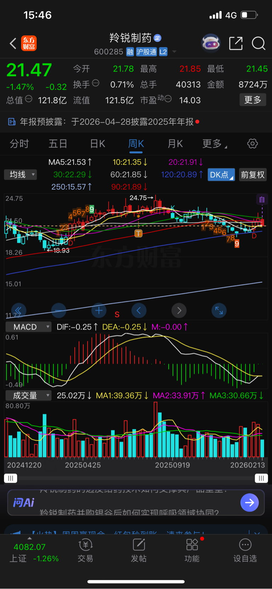Expand chart to fullscreen icon

[219, 311]
